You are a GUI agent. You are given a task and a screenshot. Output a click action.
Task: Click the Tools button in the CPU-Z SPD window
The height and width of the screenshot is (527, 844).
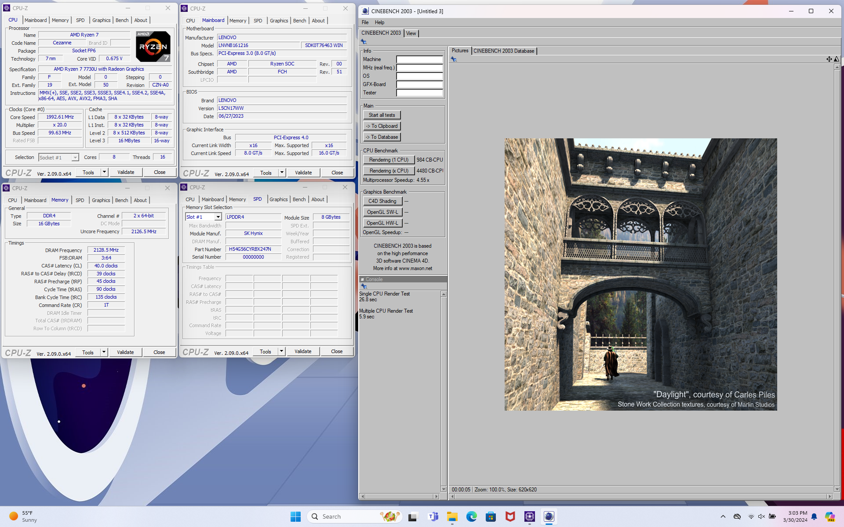(266, 351)
